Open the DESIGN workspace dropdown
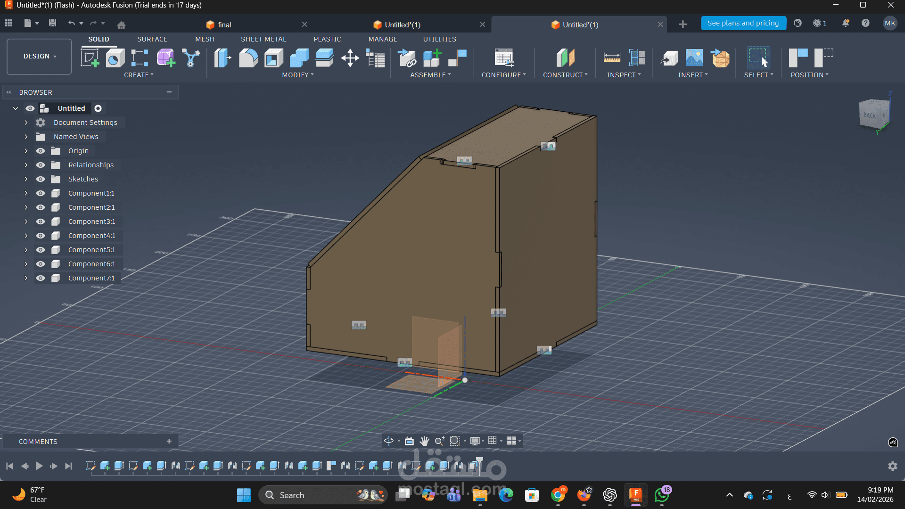This screenshot has height=509, width=905. click(40, 56)
